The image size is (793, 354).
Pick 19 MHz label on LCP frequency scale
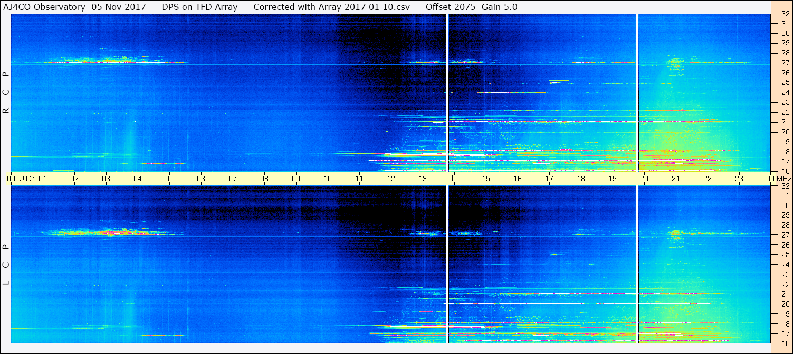(x=785, y=314)
